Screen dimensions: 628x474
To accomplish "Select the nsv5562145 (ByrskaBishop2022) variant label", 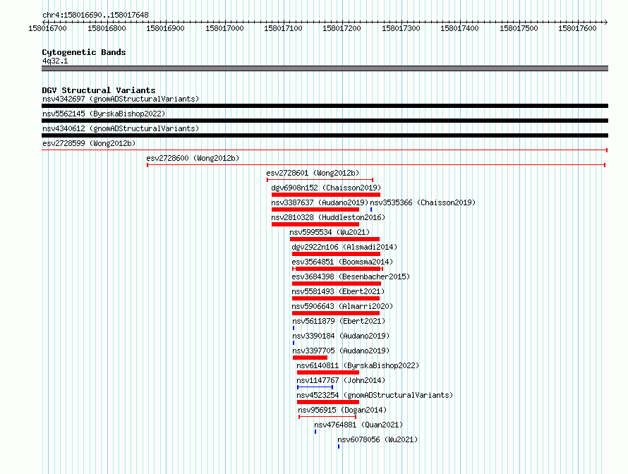I will (104, 114).
